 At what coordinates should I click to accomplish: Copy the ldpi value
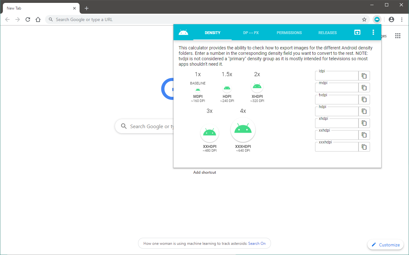(x=364, y=76)
